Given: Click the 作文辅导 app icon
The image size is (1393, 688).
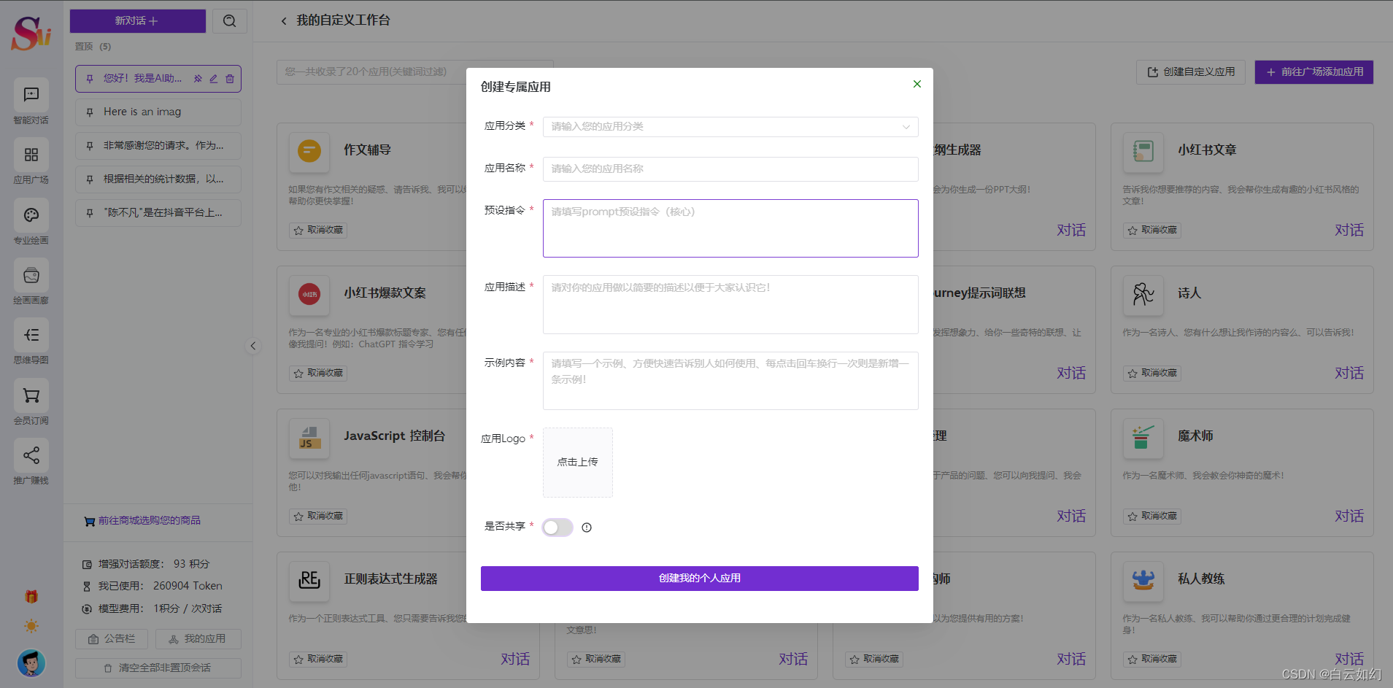Looking at the screenshot, I should [x=309, y=151].
